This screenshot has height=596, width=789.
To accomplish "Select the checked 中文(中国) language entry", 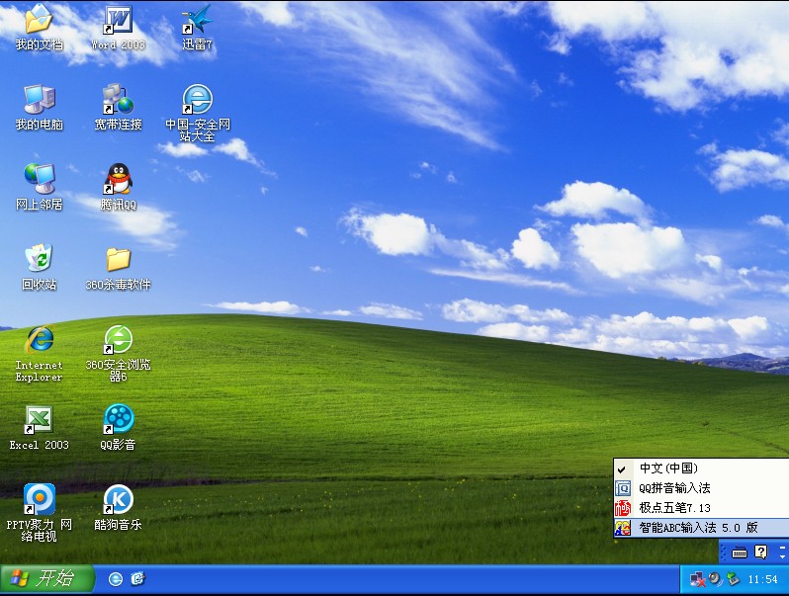I will 668,468.
